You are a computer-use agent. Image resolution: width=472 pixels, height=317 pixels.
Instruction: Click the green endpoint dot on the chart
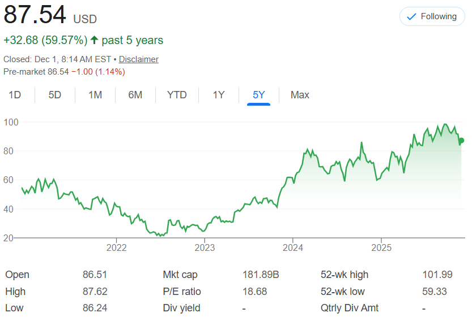(x=462, y=141)
